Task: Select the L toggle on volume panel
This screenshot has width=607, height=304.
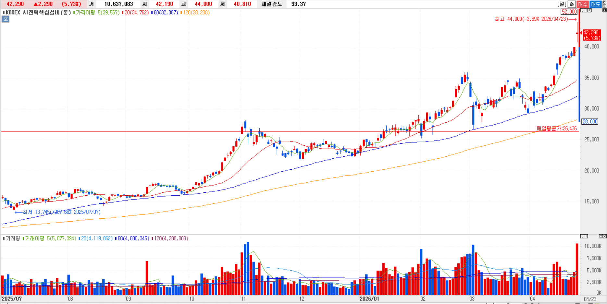Action: [582, 236]
